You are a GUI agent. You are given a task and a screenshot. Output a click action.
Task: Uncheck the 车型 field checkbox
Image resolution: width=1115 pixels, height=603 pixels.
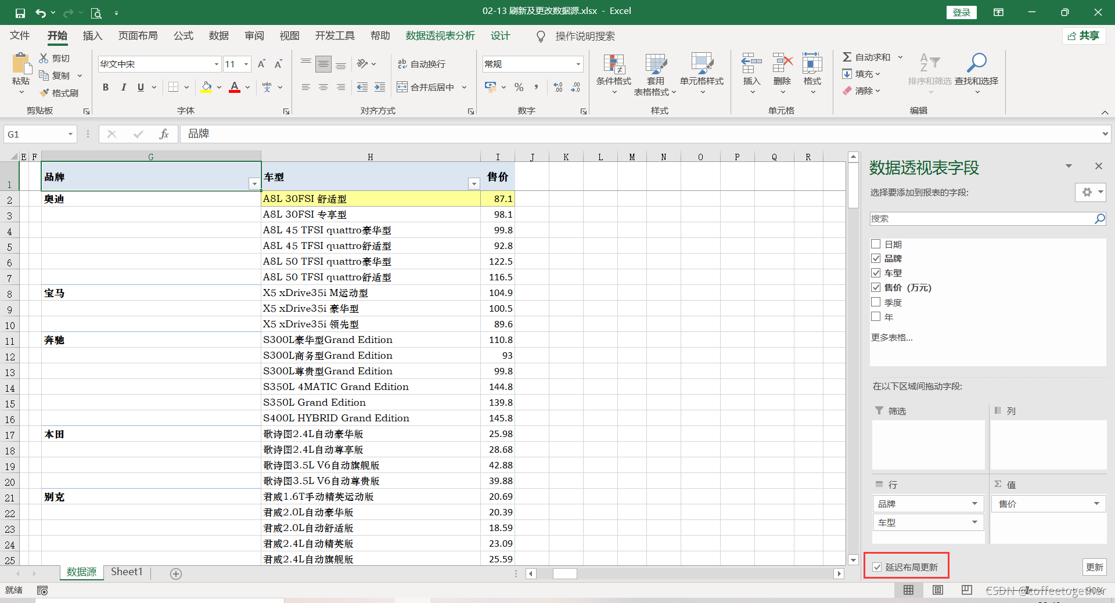coord(876,273)
